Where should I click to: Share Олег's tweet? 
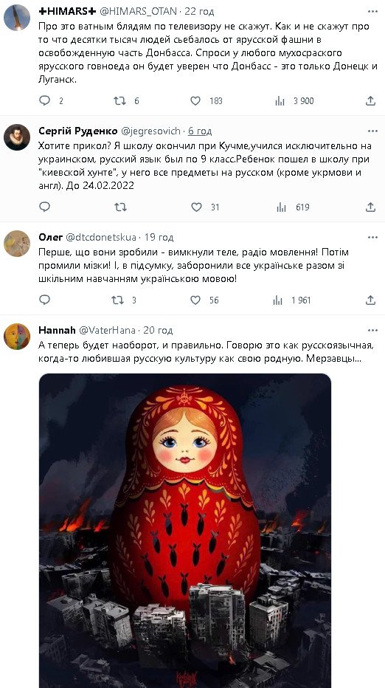pos(370,300)
